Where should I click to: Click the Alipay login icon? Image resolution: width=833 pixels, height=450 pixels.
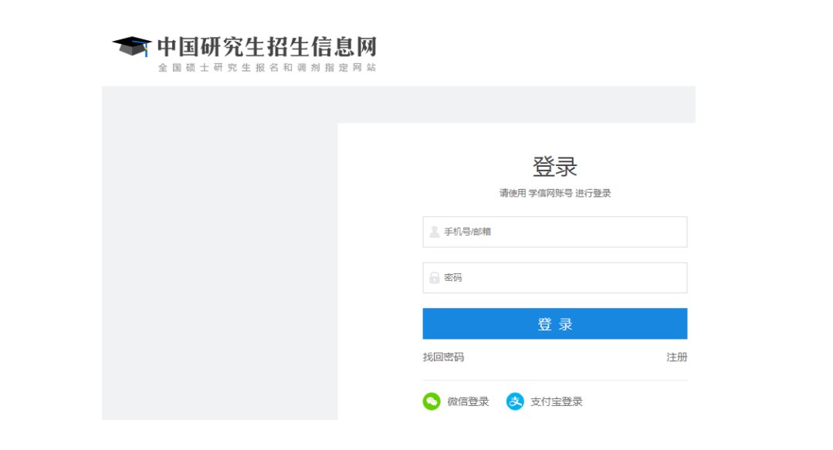pyautogui.click(x=515, y=401)
